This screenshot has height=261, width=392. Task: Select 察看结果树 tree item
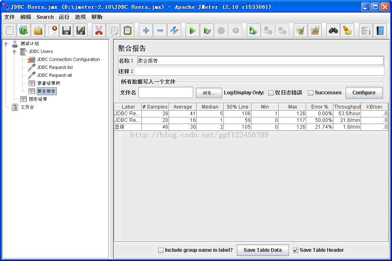coord(49,84)
